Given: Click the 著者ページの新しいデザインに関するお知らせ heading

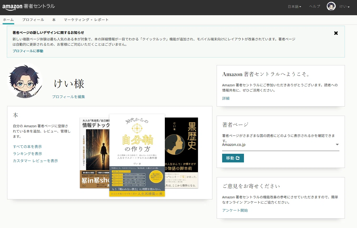Looking at the screenshot, I should 48,33.
